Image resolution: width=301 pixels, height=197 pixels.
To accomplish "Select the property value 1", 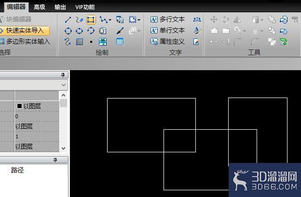I will coord(17,136).
